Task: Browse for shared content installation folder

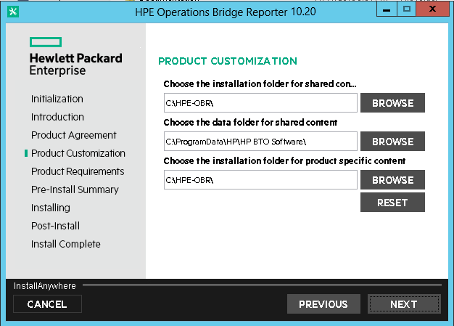Action: [x=392, y=103]
